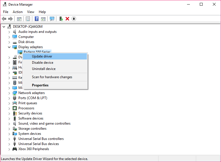Choose Uninstall device from context menu
This screenshot has height=162, width=221.
tap(55, 69)
